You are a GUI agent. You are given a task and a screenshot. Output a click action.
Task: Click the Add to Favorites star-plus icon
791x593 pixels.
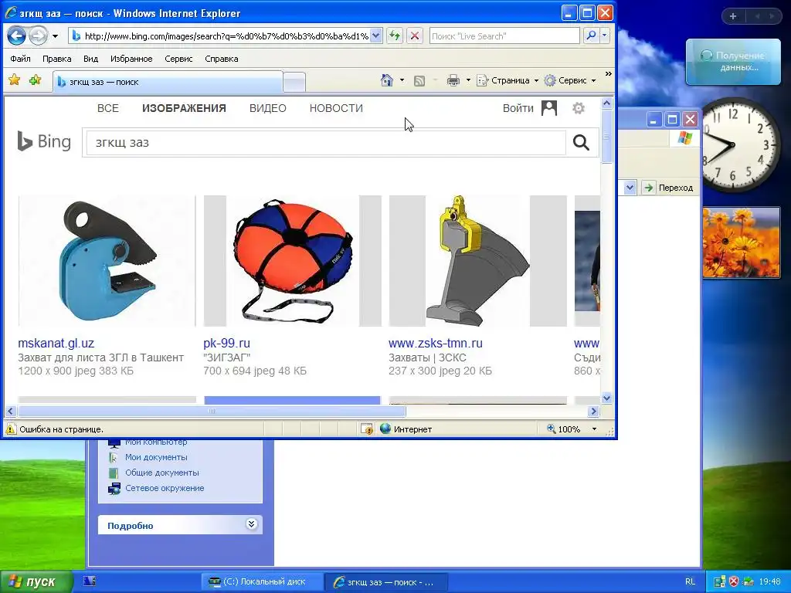[x=36, y=80]
